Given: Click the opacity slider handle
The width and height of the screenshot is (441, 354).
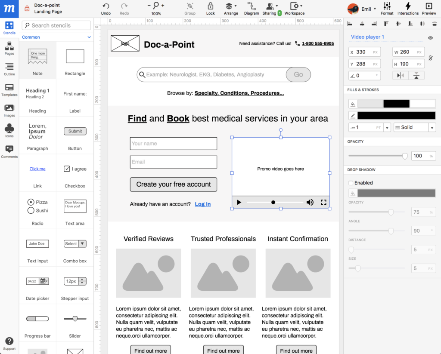Looking at the screenshot, I should pos(404,156).
